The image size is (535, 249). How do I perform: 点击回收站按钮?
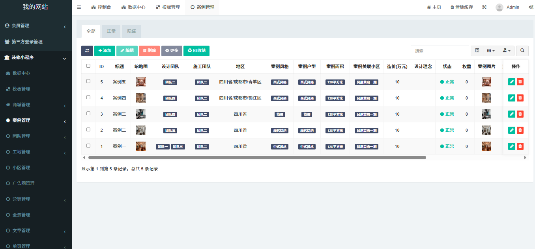pos(196,51)
